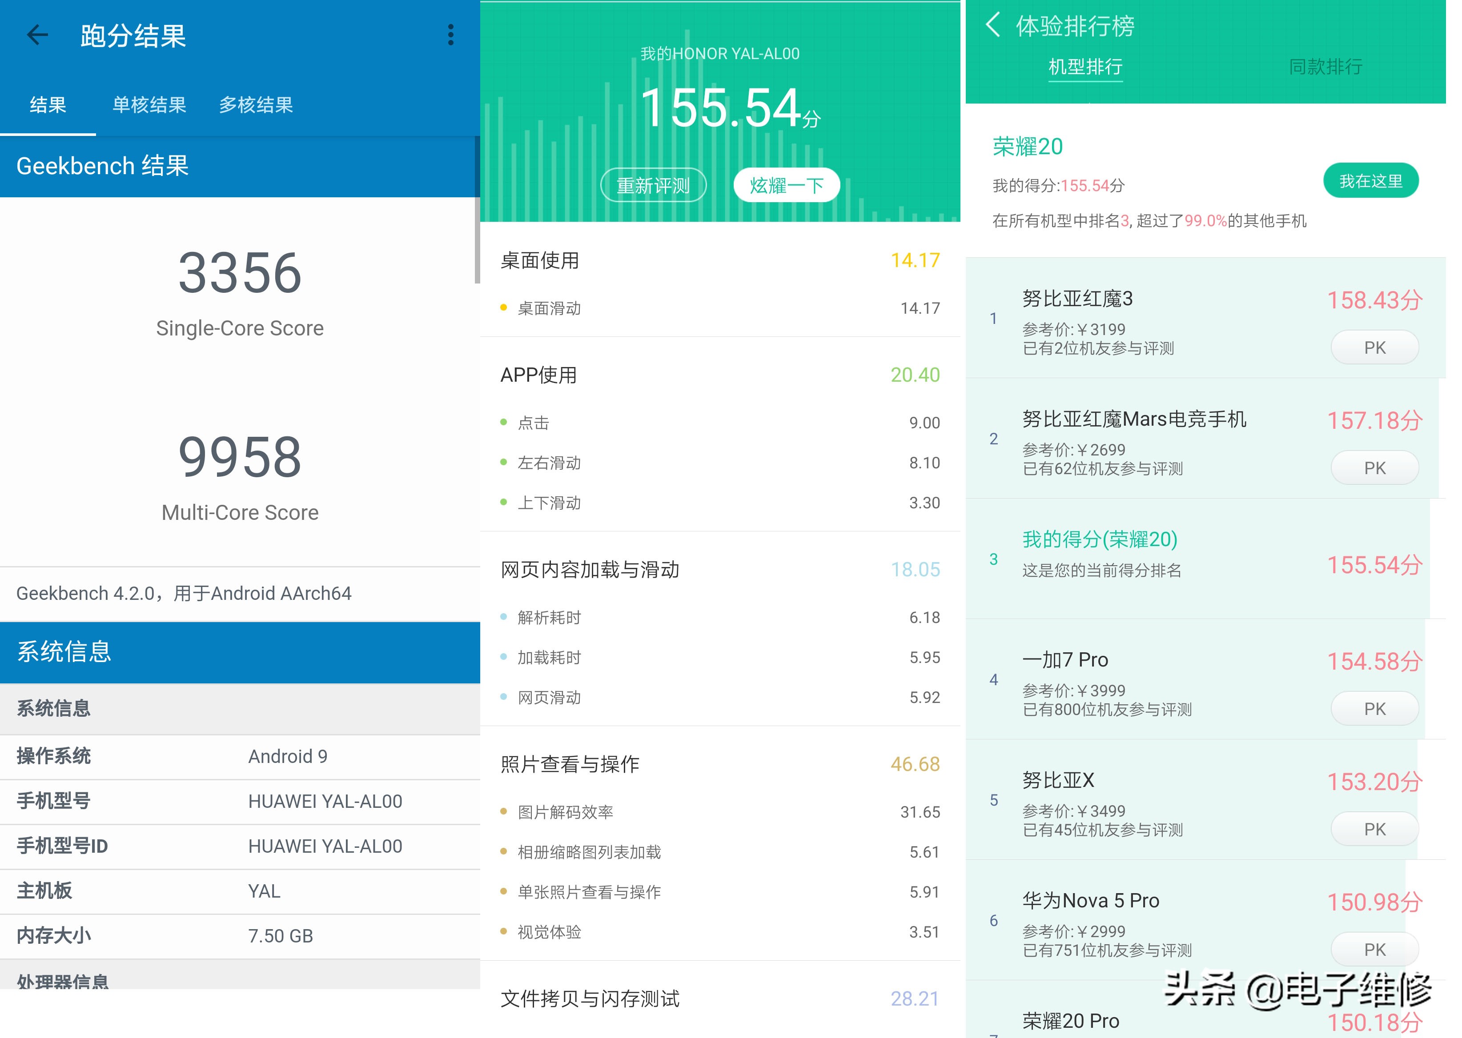Tap the 荣耀20 device title
This screenshot has height=1038, width=1462.
tap(1027, 146)
